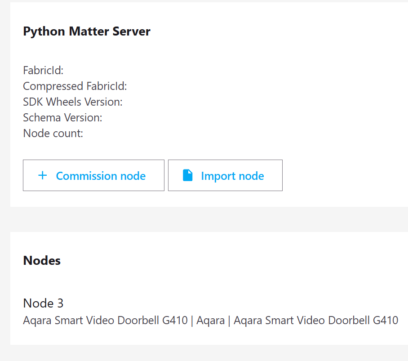This screenshot has height=361, width=408.
Task: Click the Node count label
Action: point(53,134)
